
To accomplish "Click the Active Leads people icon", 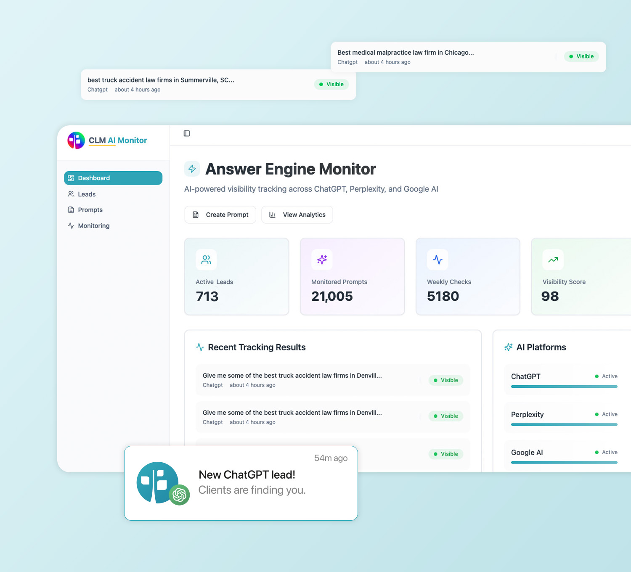I will [206, 260].
